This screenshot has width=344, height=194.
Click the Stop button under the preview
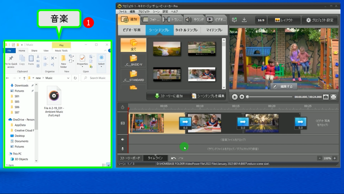click(x=242, y=97)
